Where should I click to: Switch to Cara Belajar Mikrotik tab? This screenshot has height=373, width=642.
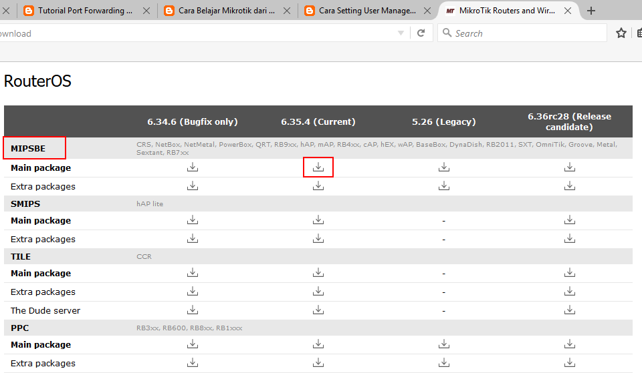tap(227, 11)
